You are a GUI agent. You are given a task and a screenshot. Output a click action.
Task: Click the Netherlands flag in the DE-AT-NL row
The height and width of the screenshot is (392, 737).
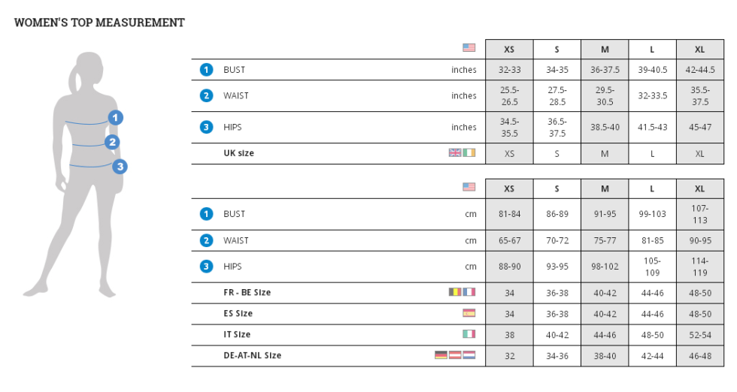point(469,355)
